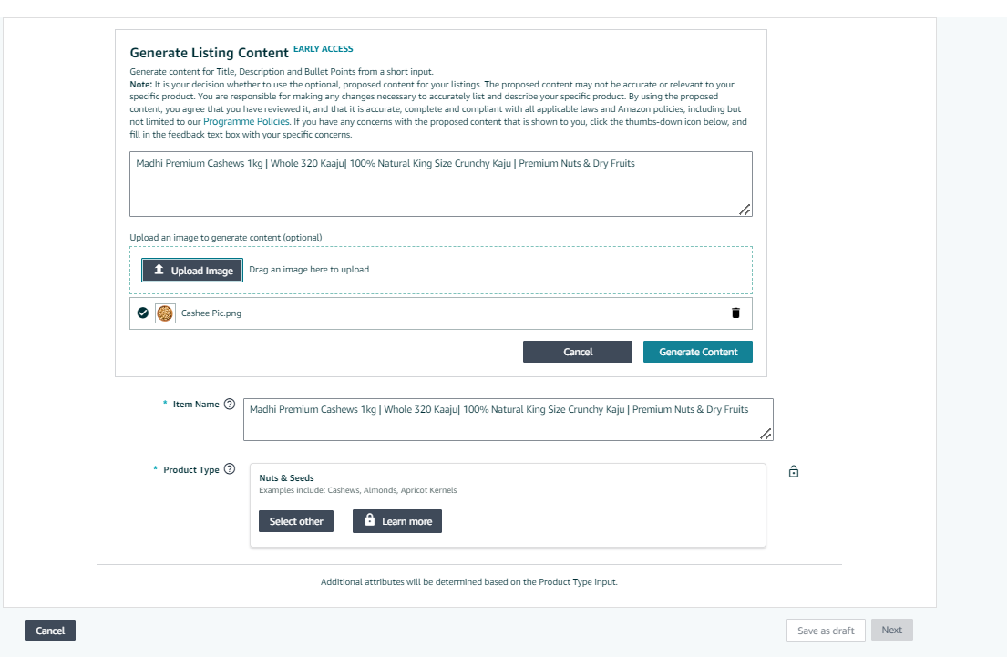Click the Upload Image button
Screen dimensions: 1007x657
[192, 271]
